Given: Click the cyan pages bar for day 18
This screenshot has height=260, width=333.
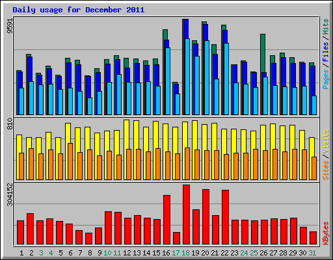Looking at the screenshot, I should point(187,77).
